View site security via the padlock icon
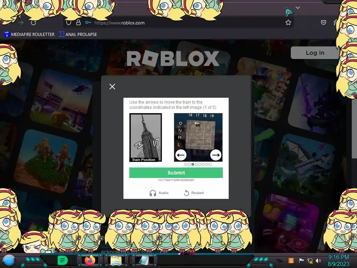The height and width of the screenshot is (268, 357). click(x=78, y=22)
